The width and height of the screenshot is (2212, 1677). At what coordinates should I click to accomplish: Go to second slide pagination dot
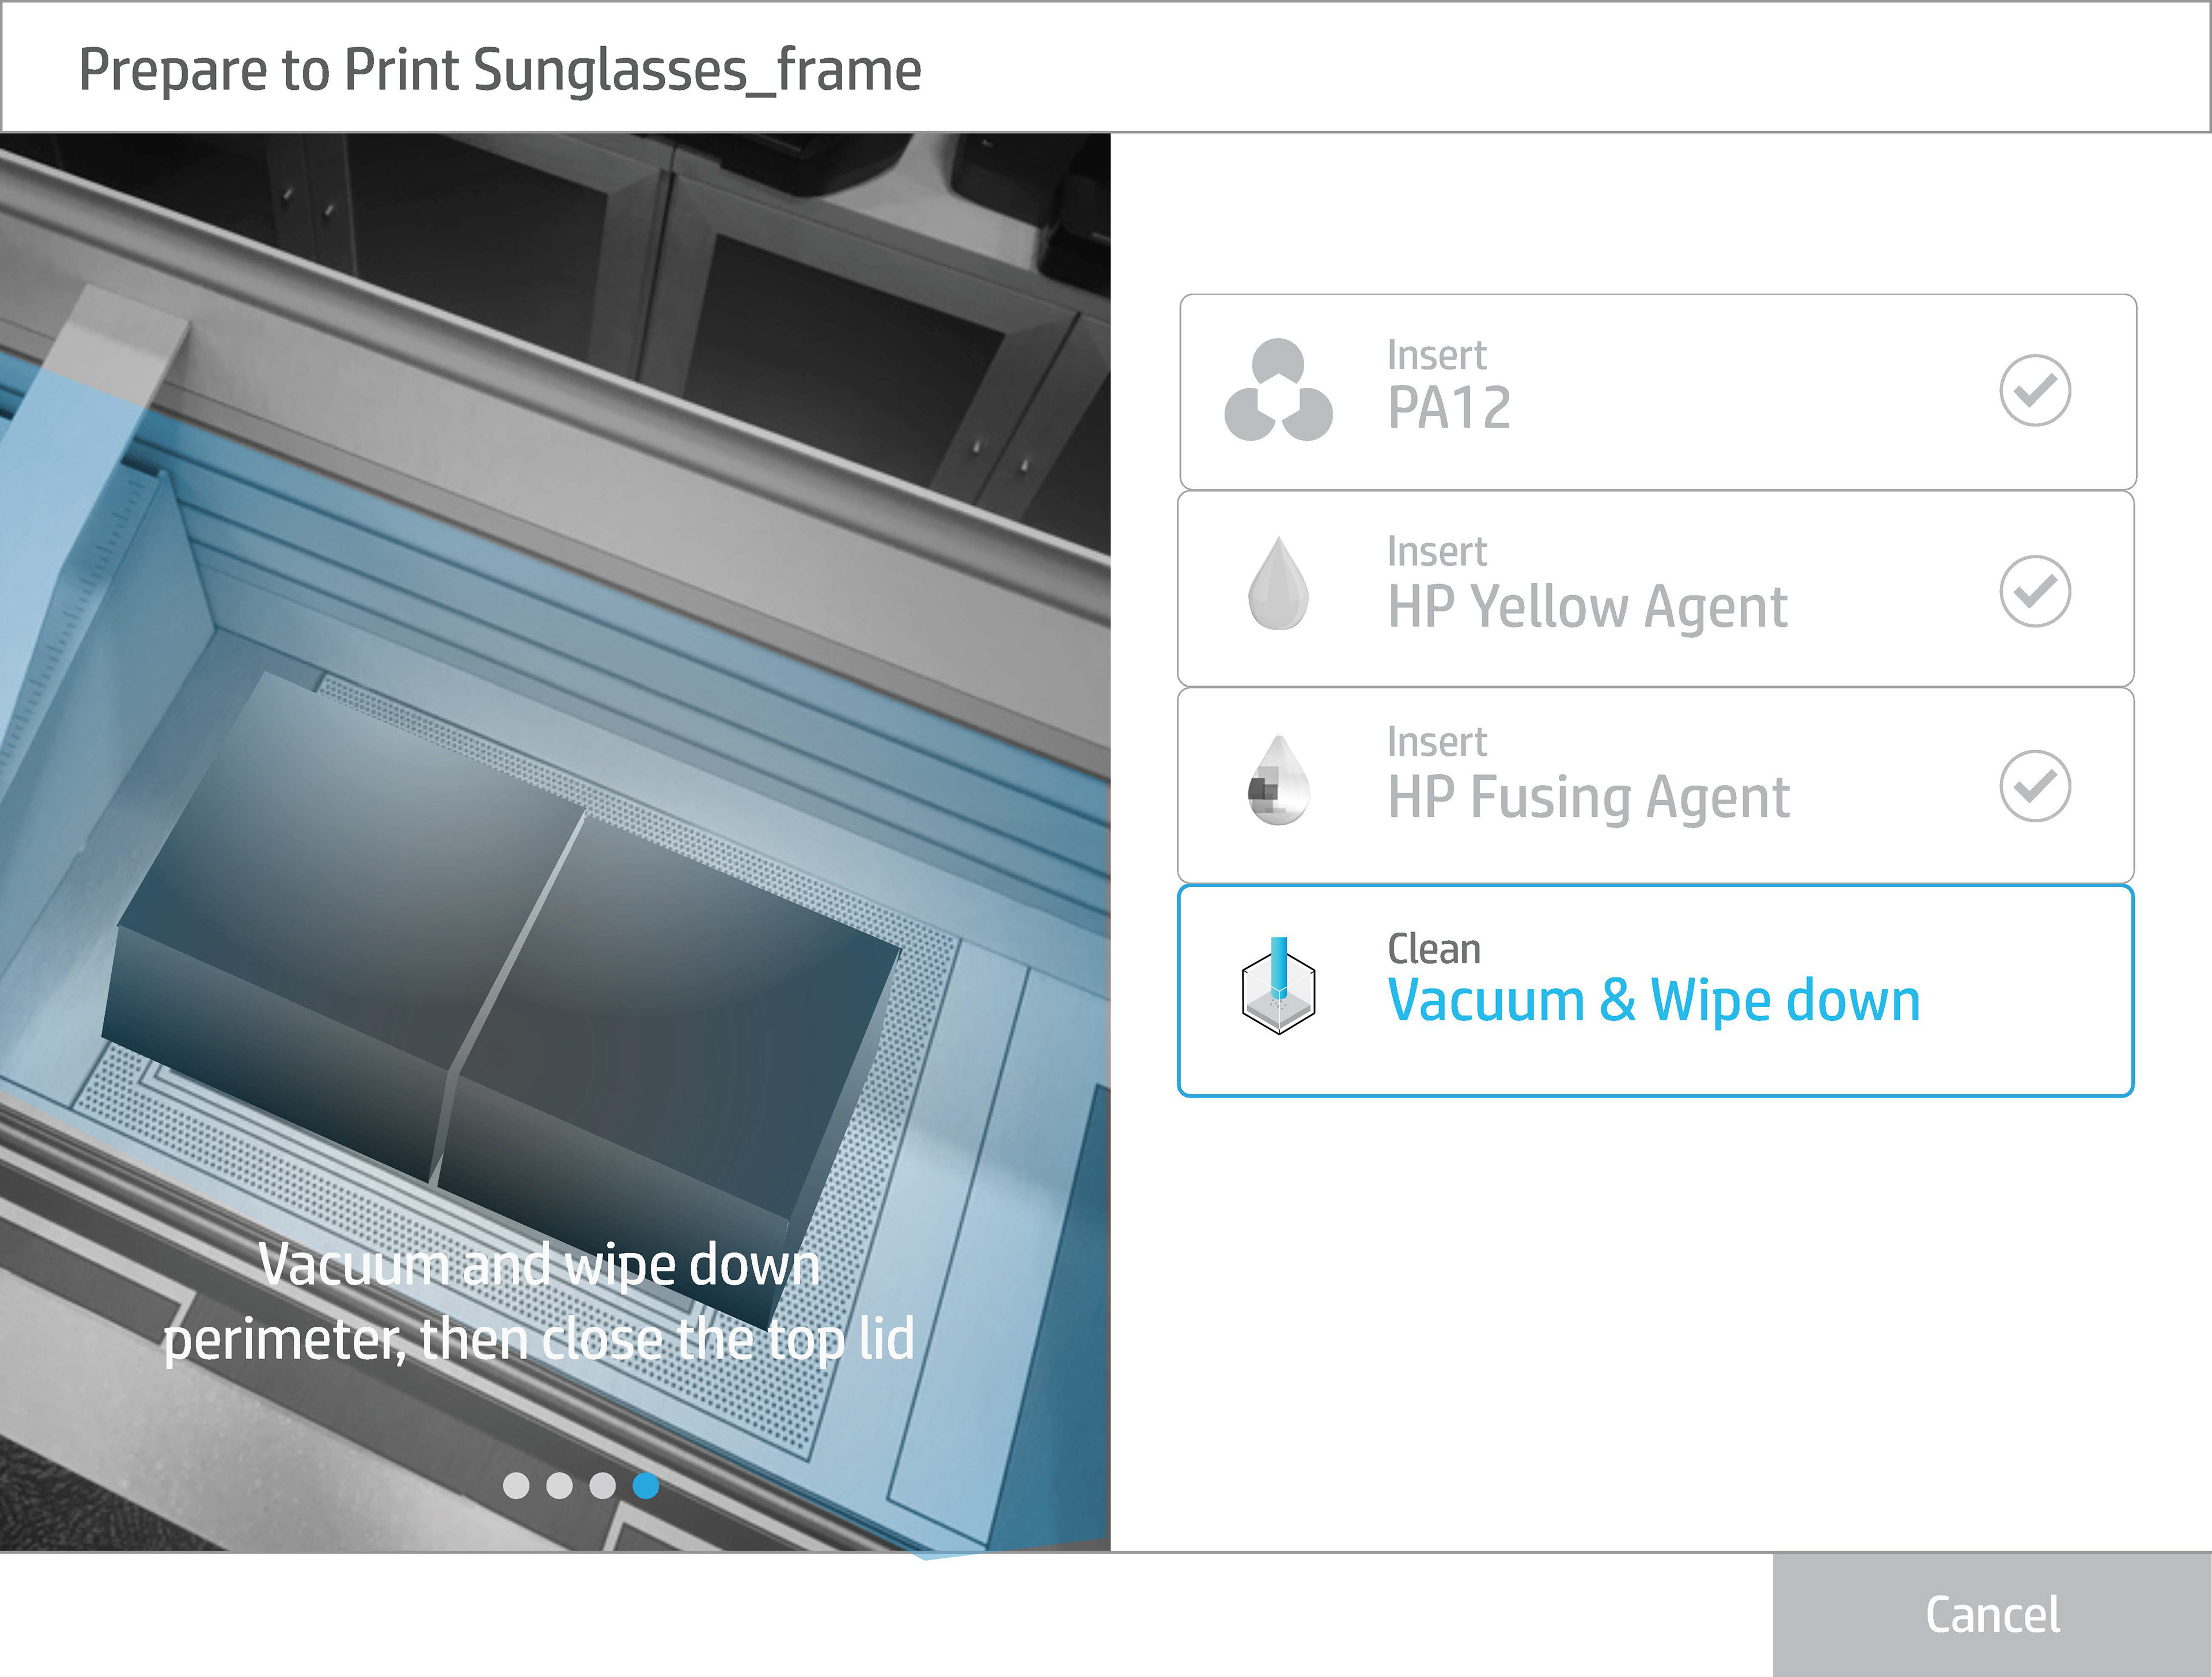tap(559, 1486)
